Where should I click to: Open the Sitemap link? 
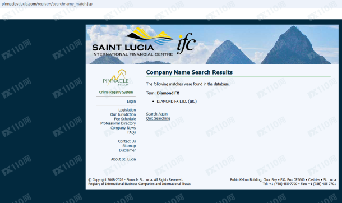click(129, 146)
